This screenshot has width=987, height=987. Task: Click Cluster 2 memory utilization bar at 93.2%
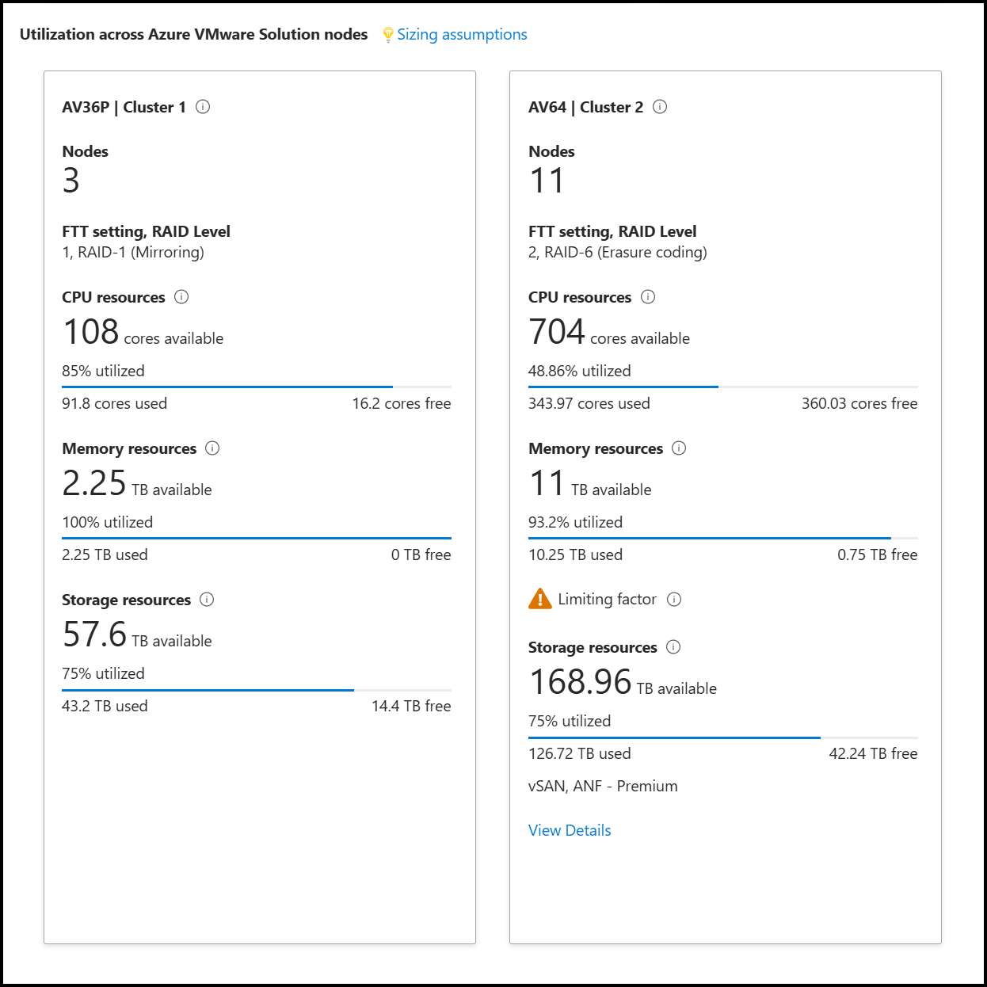(x=722, y=538)
